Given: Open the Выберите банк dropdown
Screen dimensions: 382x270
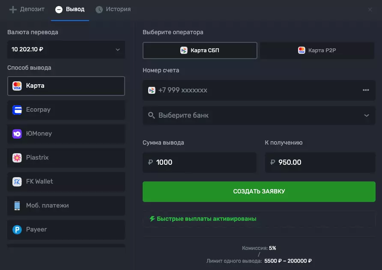Looking at the screenshot, I should [x=259, y=116].
